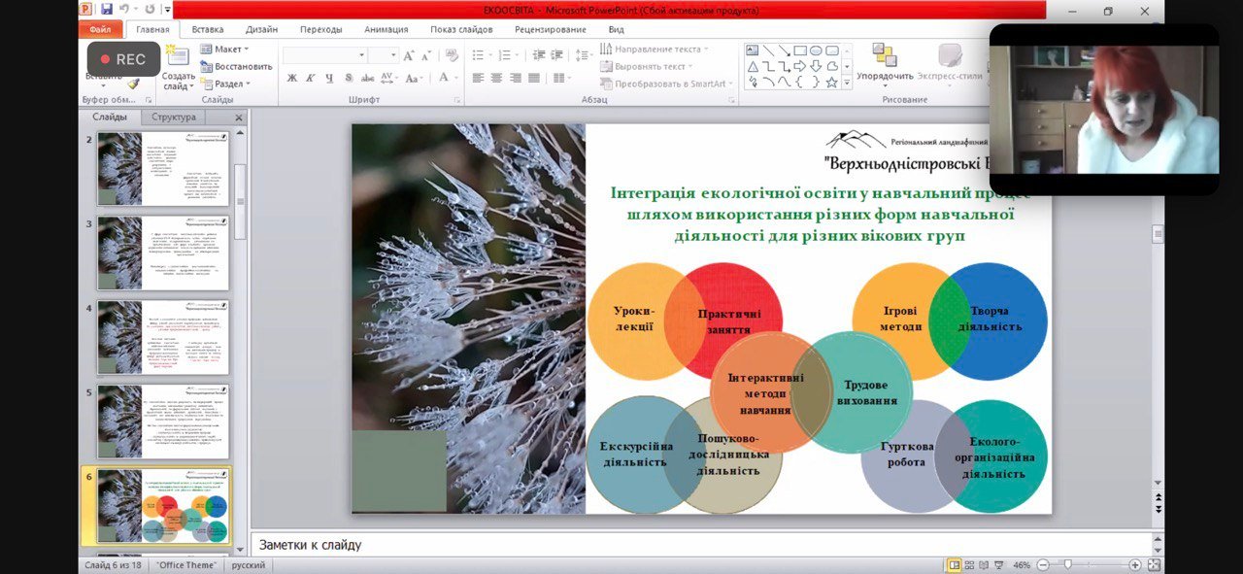Click the increase font size icon
The image size is (1243, 574).
tap(409, 55)
